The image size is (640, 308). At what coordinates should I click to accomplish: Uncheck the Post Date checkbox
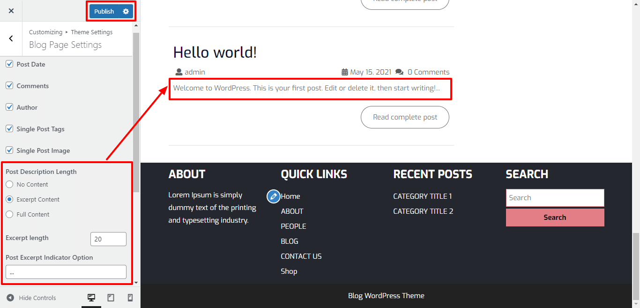click(9, 64)
